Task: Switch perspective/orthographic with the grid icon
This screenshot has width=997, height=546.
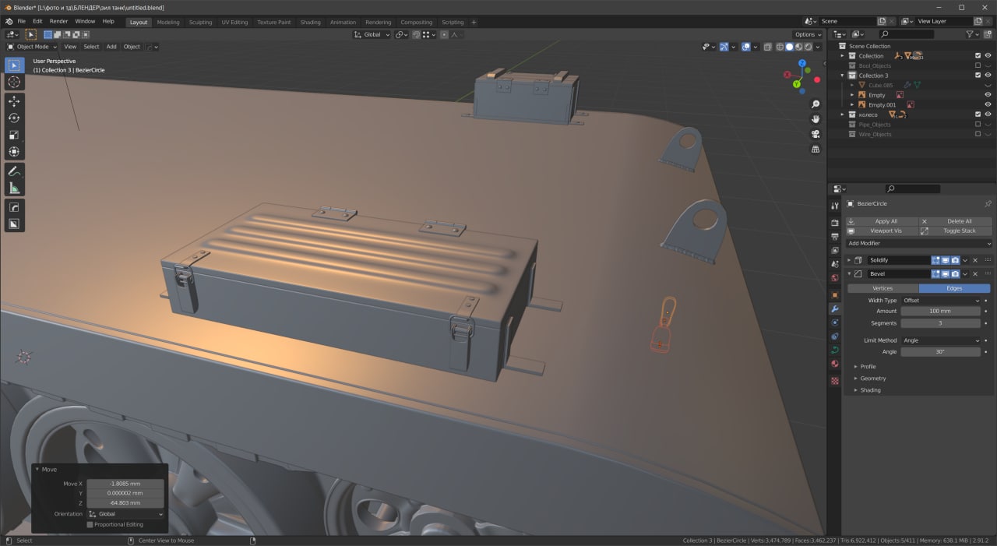Action: tap(816, 149)
